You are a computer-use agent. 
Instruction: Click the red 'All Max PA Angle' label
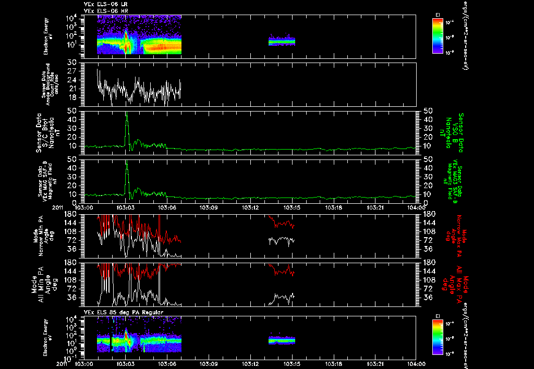pos(456,284)
